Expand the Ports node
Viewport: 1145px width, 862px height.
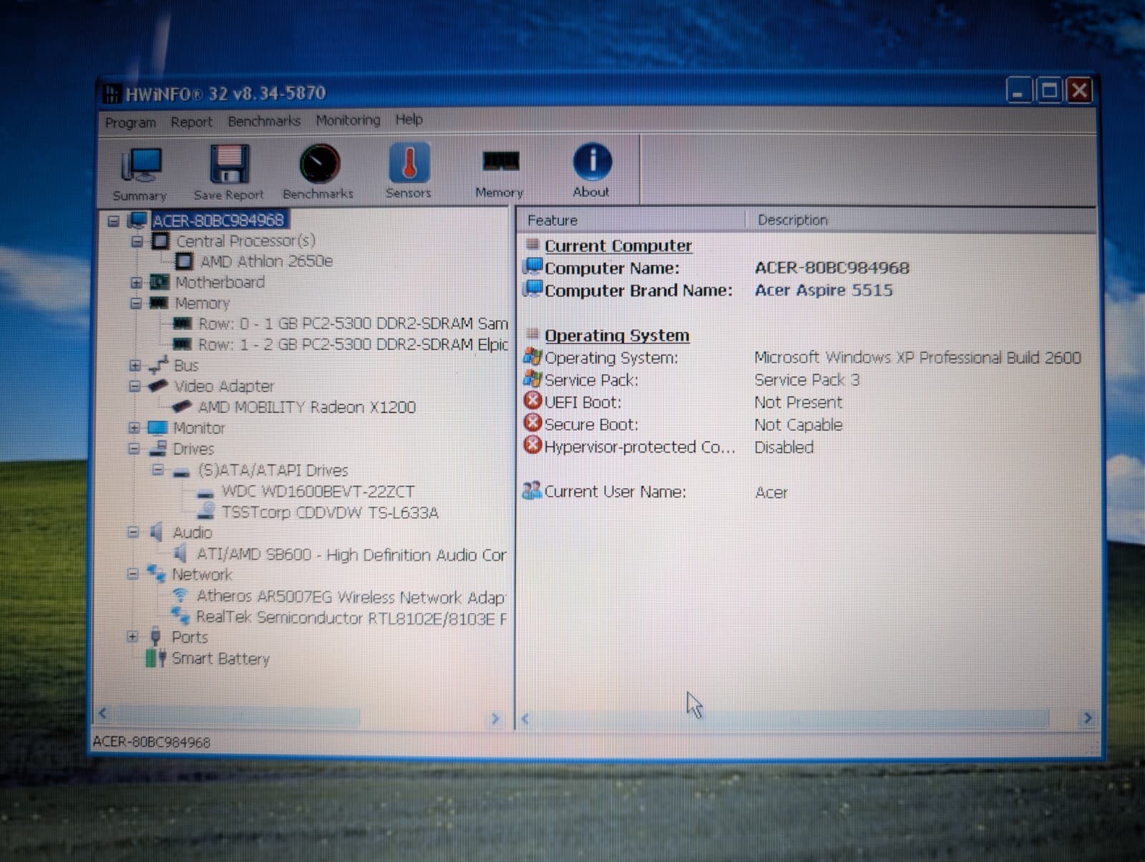[132, 636]
